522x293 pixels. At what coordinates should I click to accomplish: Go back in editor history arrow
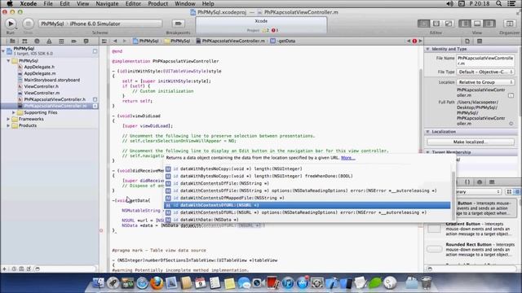click(x=115, y=42)
